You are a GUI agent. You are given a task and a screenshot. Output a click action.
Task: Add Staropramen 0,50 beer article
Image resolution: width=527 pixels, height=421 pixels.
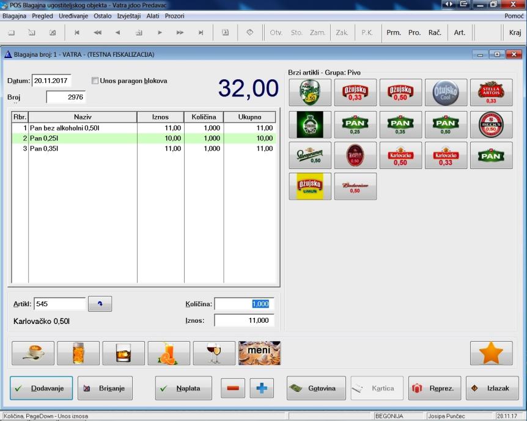310,156
